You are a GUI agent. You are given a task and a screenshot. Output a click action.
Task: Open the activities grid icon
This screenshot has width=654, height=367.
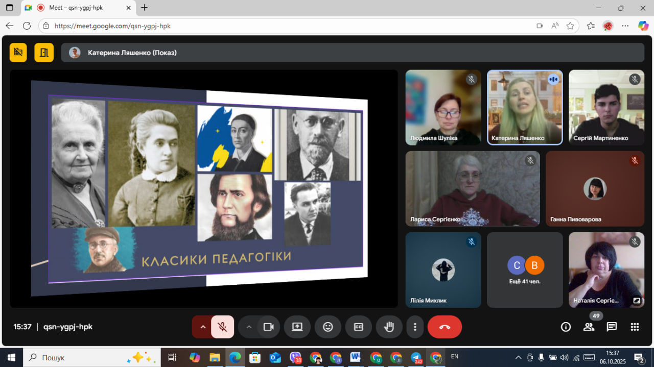[635, 327]
